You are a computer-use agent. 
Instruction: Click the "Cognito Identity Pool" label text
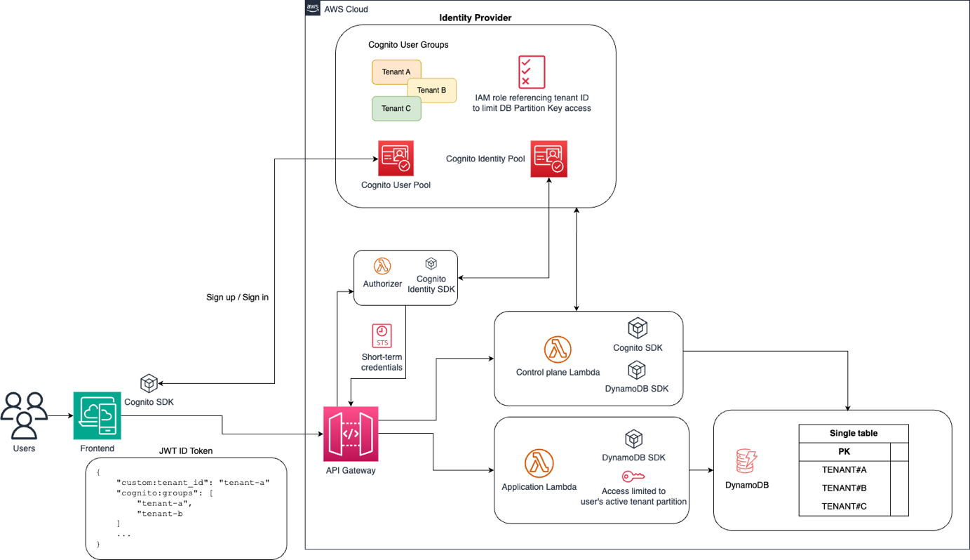[485, 159]
